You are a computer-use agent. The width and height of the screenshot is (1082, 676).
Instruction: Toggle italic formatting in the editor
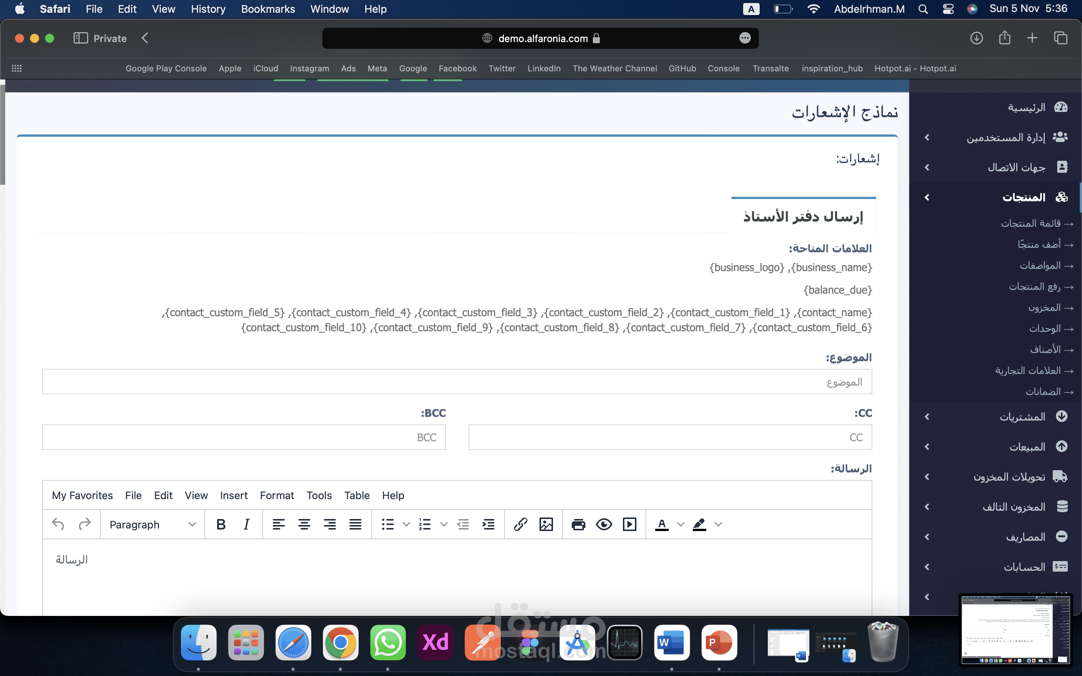pos(246,524)
